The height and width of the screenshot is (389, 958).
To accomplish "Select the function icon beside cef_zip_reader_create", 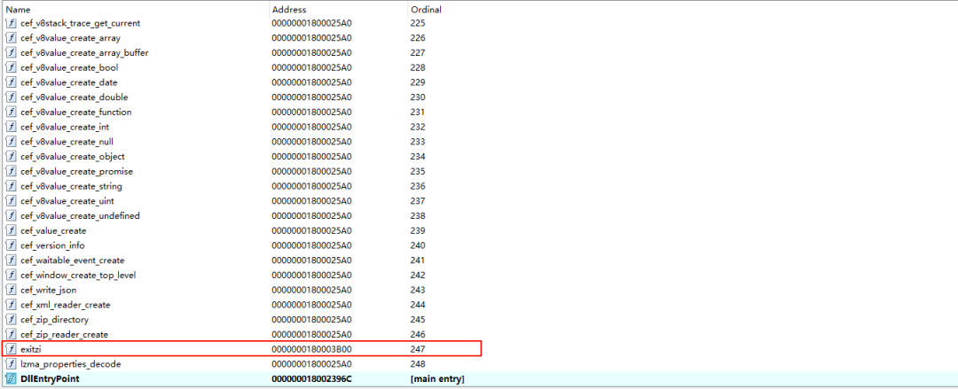I will point(11,335).
